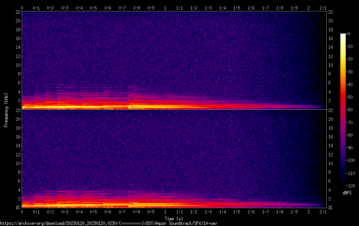Click the '1.5' tick on the top time axis
The height and width of the screenshot is (226, 359).
pyautogui.click(x=237, y=8)
